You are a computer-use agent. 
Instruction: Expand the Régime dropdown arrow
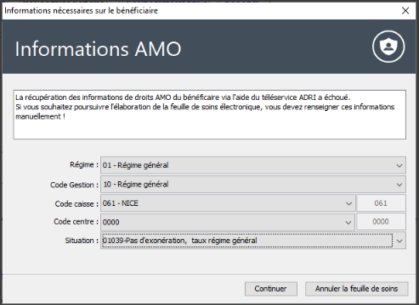399,165
